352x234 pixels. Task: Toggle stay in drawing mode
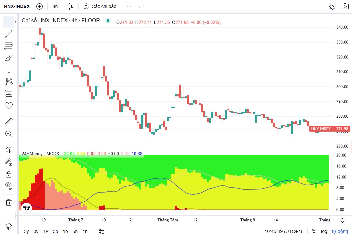coord(9,162)
